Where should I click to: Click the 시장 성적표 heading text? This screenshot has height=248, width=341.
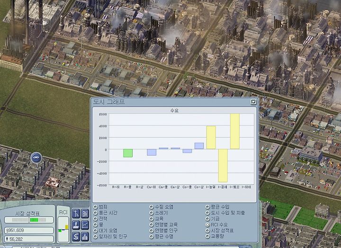[x=27, y=213]
